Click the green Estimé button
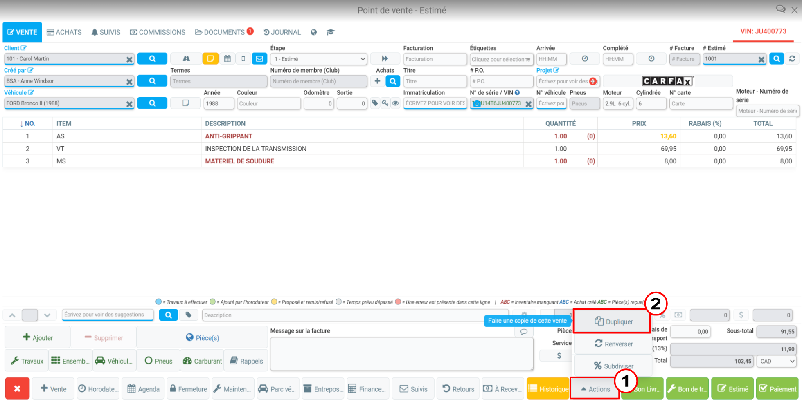 coord(732,389)
